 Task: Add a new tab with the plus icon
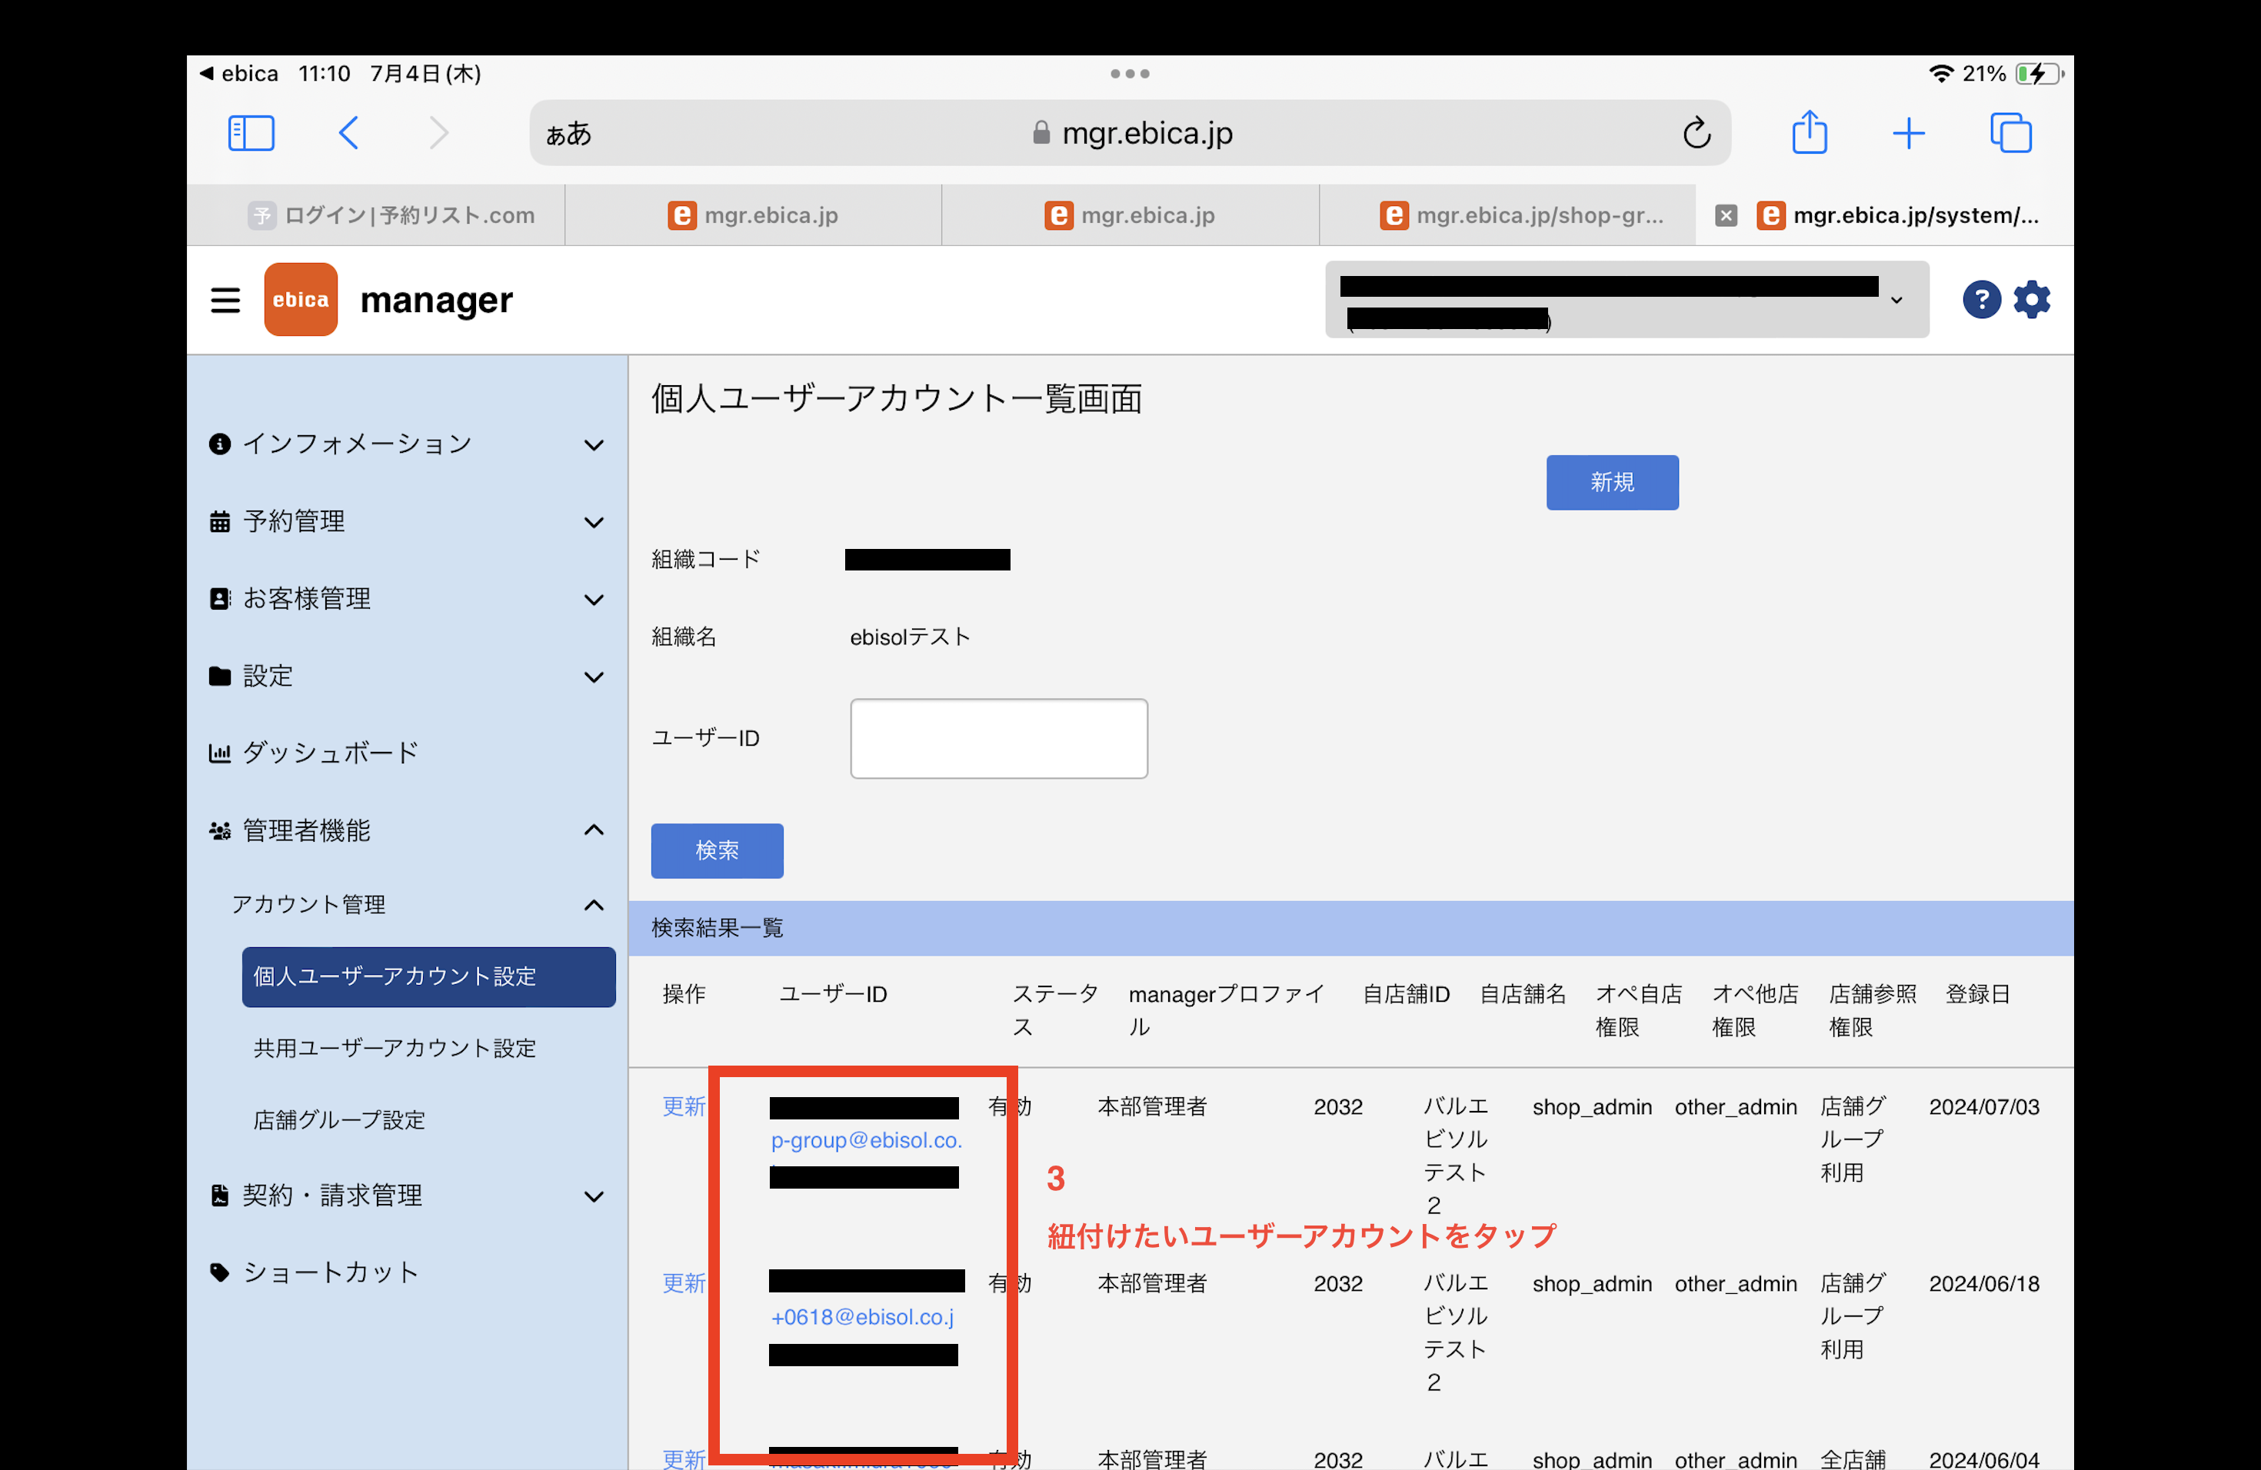click(1909, 133)
